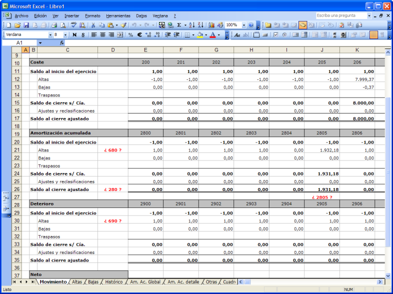
Task: Apply percent style
Action: coord(130,35)
